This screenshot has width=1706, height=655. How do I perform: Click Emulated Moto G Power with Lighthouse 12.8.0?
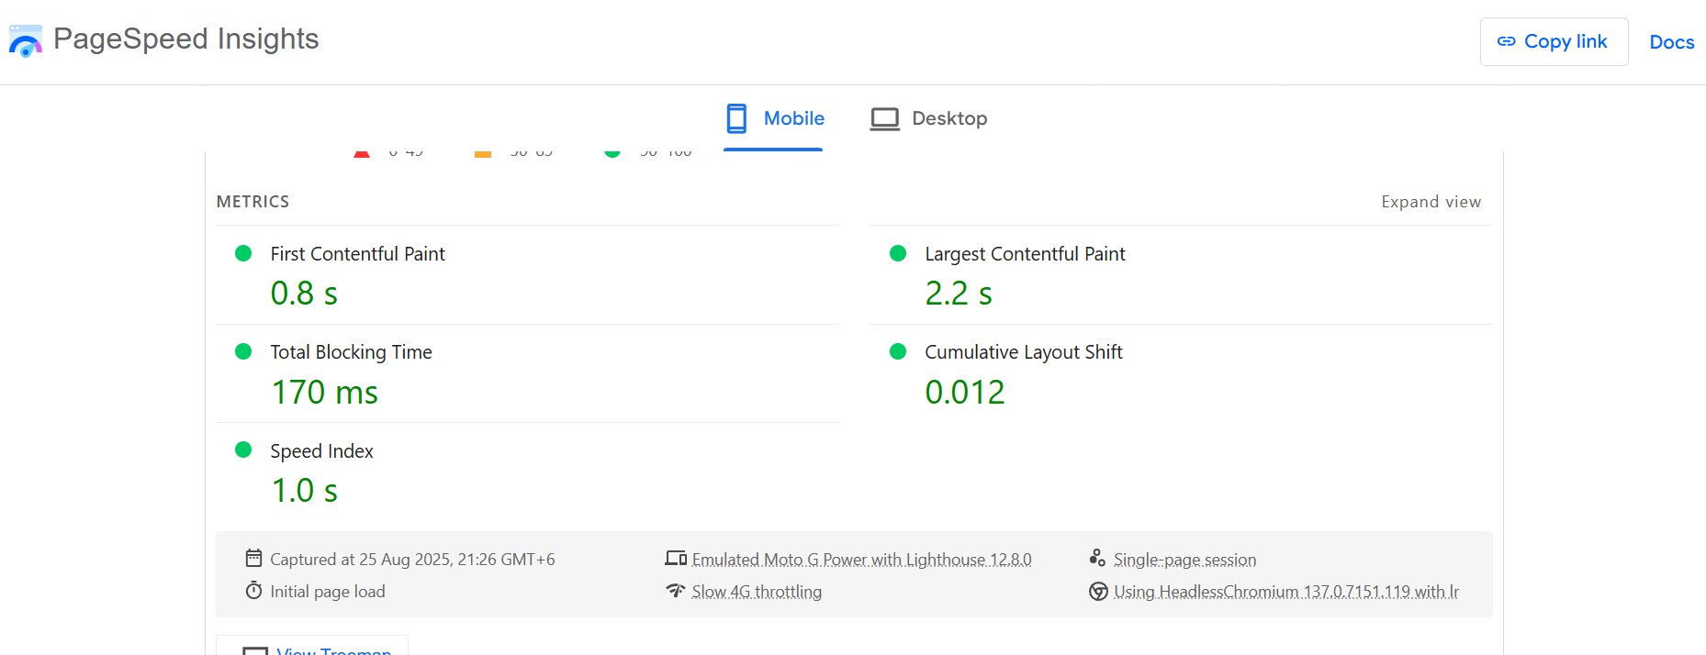point(861,560)
